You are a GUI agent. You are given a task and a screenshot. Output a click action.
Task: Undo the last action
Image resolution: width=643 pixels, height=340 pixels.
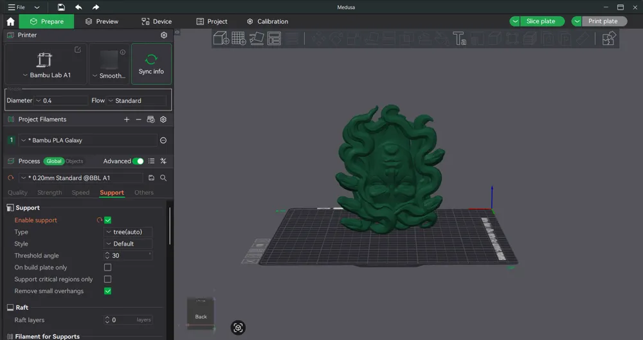click(x=78, y=7)
